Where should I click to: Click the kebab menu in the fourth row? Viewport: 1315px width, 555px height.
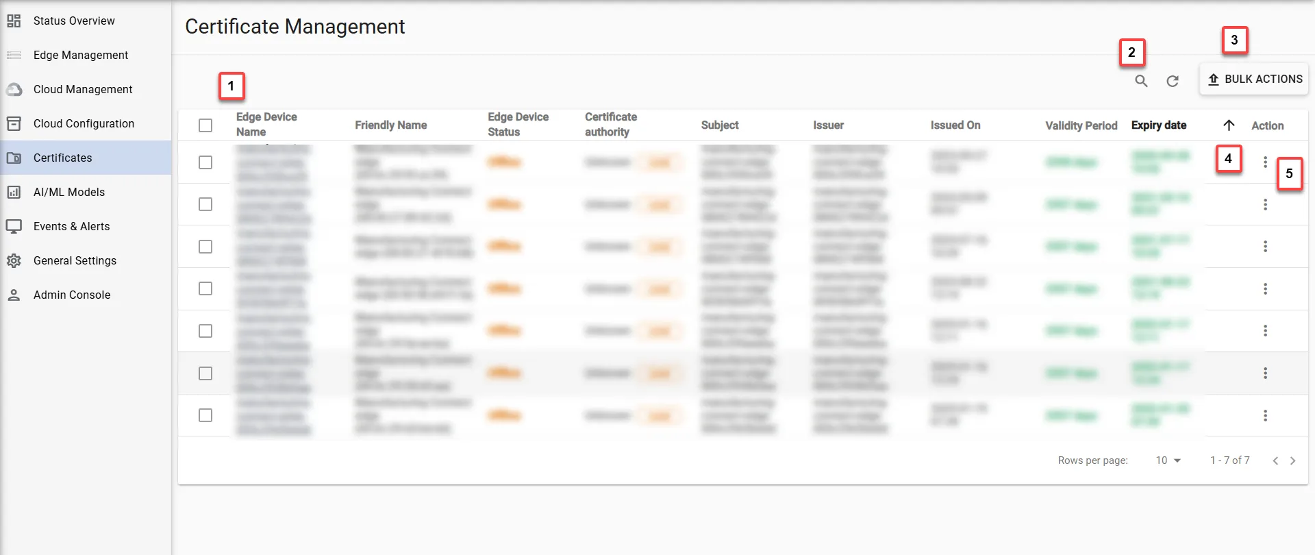1265,288
